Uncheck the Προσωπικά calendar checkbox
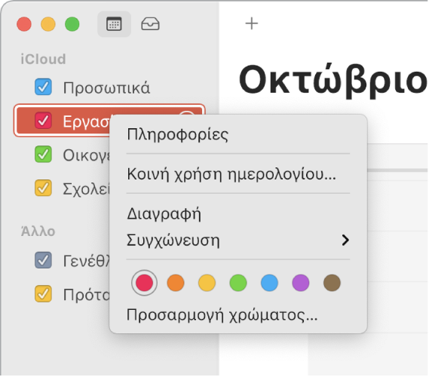The width and height of the screenshot is (429, 377). (43, 87)
